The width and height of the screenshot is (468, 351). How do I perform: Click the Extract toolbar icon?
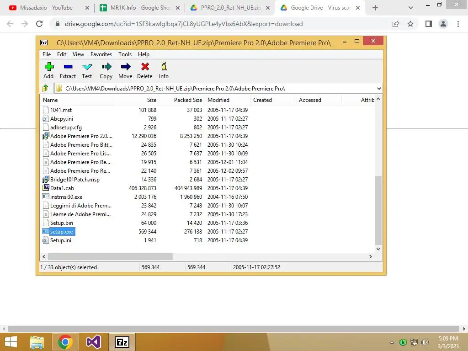pyautogui.click(x=68, y=67)
